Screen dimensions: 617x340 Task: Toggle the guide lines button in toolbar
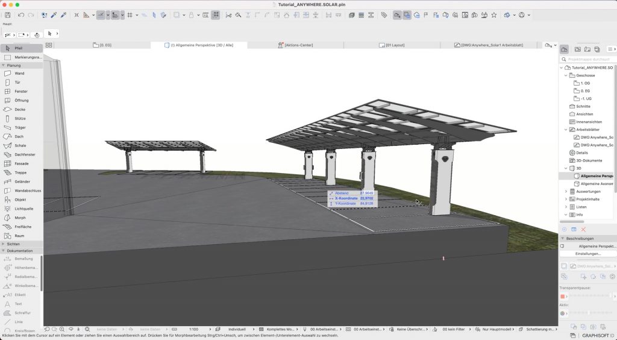(x=101, y=14)
